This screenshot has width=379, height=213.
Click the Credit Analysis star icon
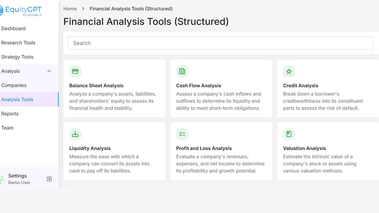289,71
